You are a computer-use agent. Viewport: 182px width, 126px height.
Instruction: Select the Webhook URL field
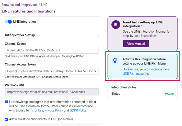tap(52, 92)
